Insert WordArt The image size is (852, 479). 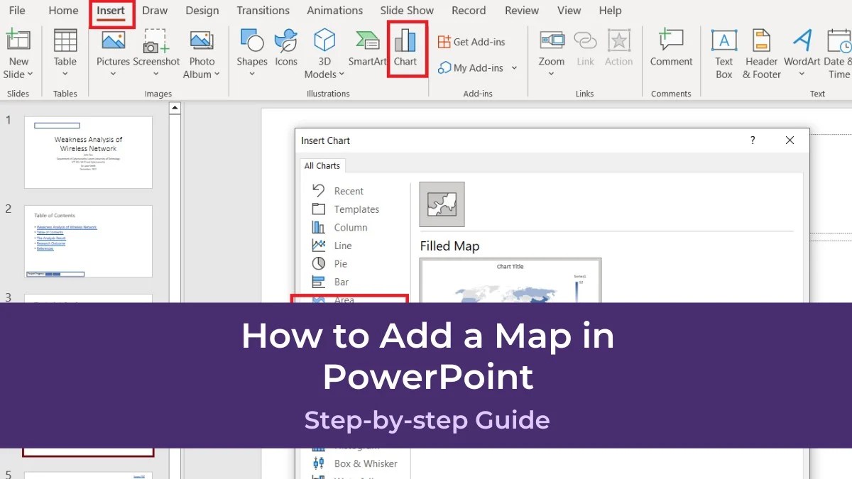point(802,50)
